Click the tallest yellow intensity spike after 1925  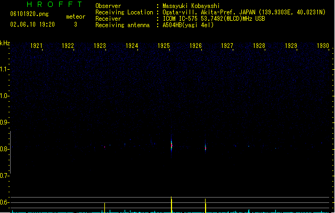(x=171, y=204)
